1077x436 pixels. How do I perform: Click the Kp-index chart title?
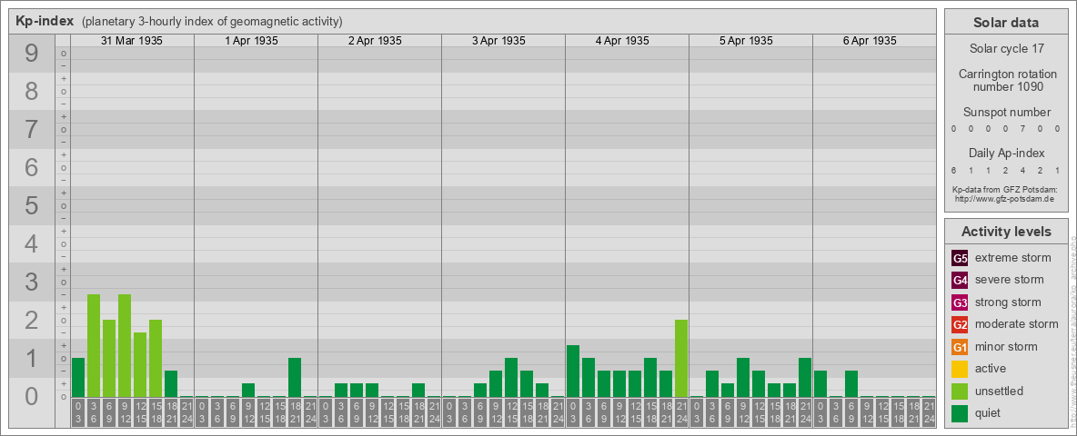click(45, 21)
